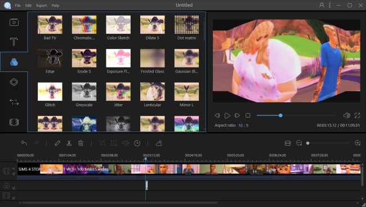Toggle preview fullscreen
The height and width of the screenshot is (207, 366).
click(x=357, y=115)
